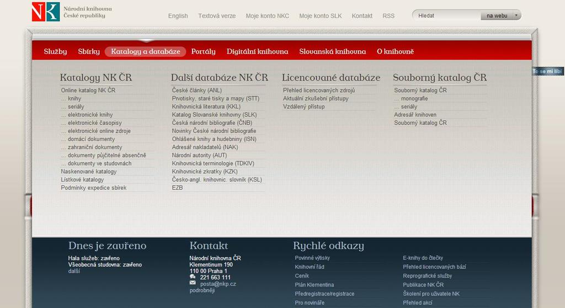This screenshot has width=565, height=308.
Task: Open '... elektronické knihy' link
Action: click(x=87, y=115)
